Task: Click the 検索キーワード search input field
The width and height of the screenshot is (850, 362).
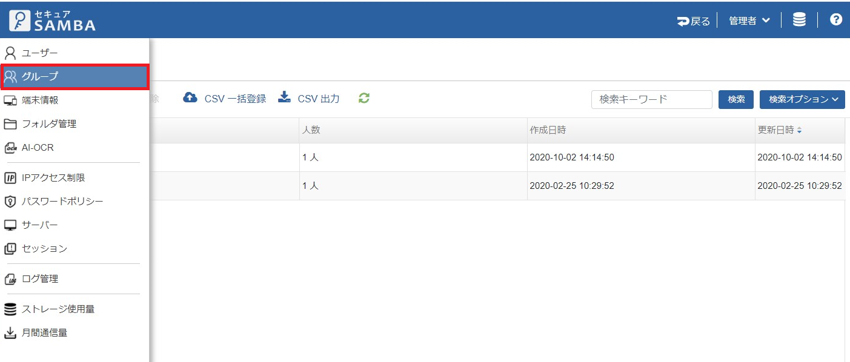Action: 651,99
